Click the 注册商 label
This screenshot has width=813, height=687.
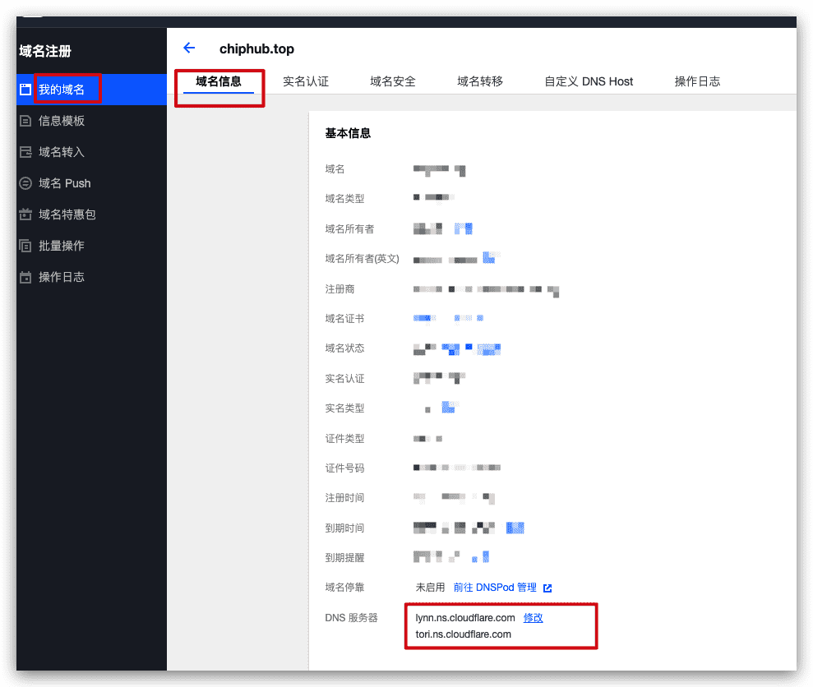click(x=340, y=288)
